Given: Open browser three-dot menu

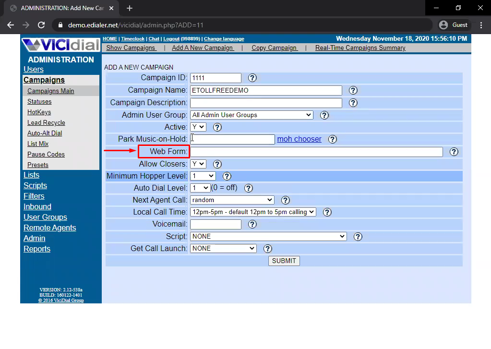Looking at the screenshot, I should pos(481,25).
